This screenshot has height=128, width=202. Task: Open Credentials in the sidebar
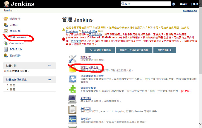click(16, 43)
